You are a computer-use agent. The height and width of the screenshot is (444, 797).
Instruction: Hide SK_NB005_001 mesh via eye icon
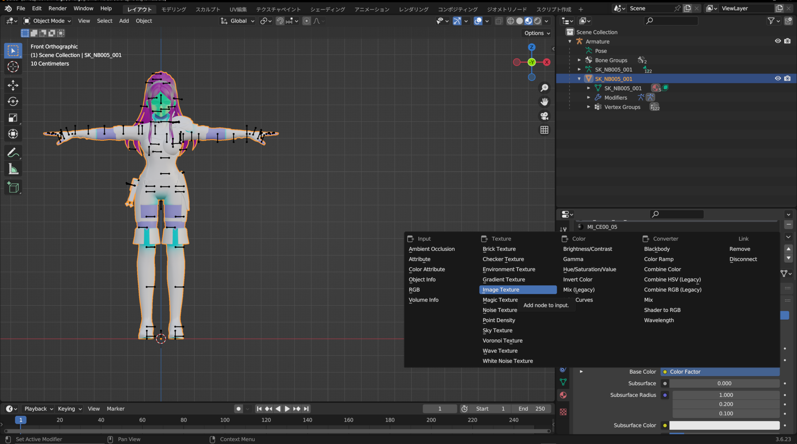pos(777,78)
